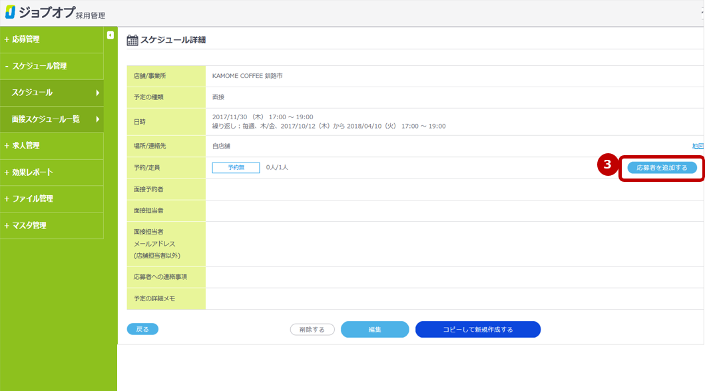Expand the 効果レポート section
Viewport: 707px width, 391px height.
click(29, 173)
